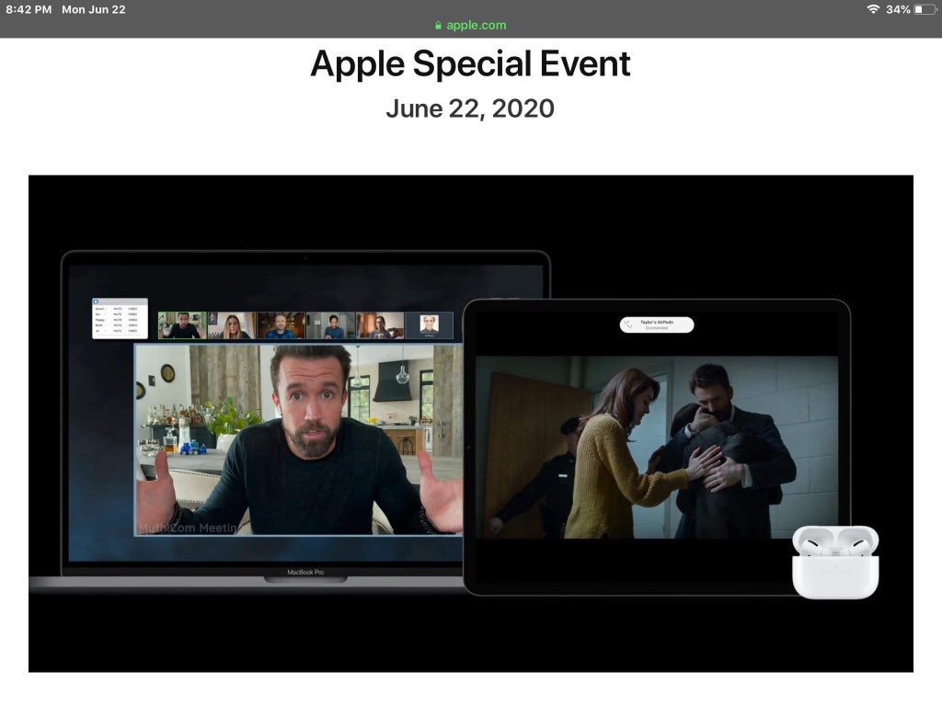Tap the AirPods Pro case image
Image resolution: width=942 pixels, height=706 pixels.
coord(835,562)
